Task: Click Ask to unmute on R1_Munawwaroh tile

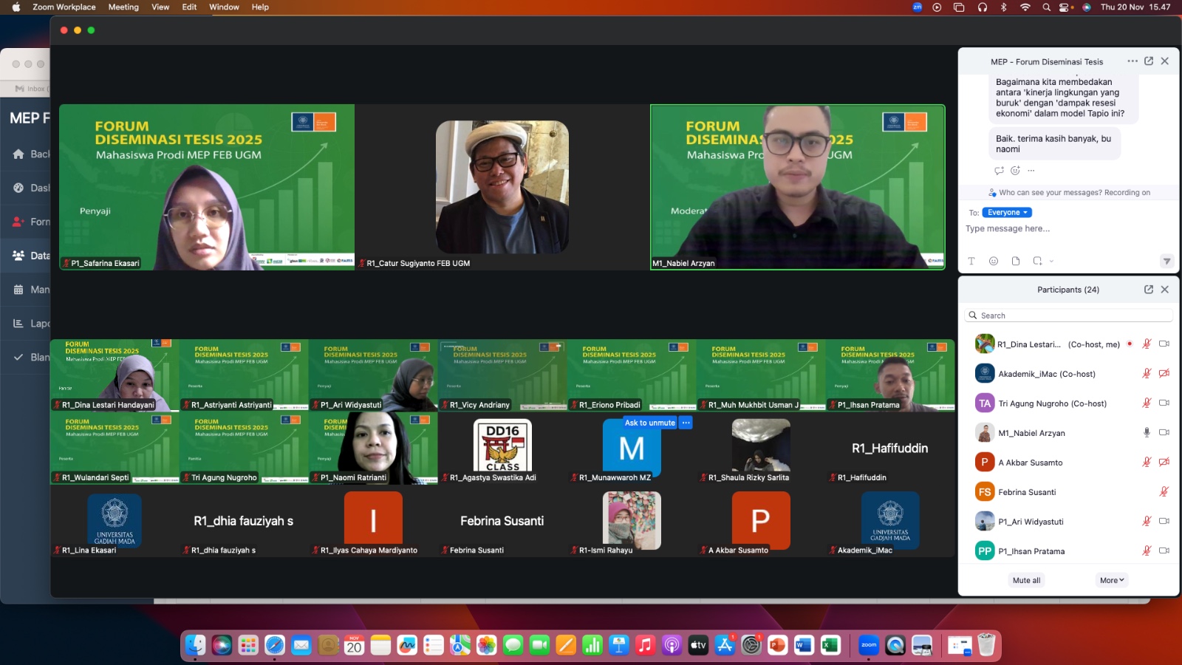Action: click(x=649, y=423)
